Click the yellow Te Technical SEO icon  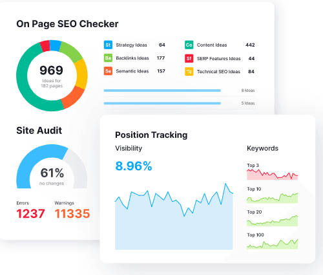pos(189,72)
